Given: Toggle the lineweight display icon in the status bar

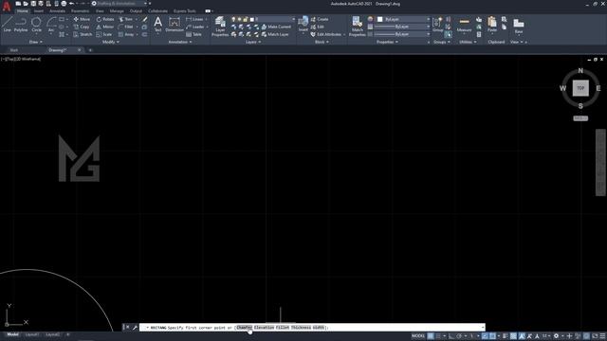Looking at the screenshot, I should click(x=506, y=336).
